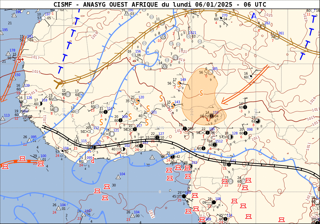Image resolution: width=320 pixels, height=224 pixels.
Task: Select the station plot labeled 143
Action: click(173, 106)
